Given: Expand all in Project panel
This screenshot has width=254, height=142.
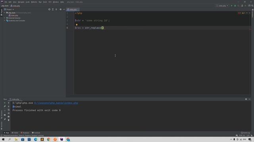Looking at the screenshot, I should (x=53, y=9).
